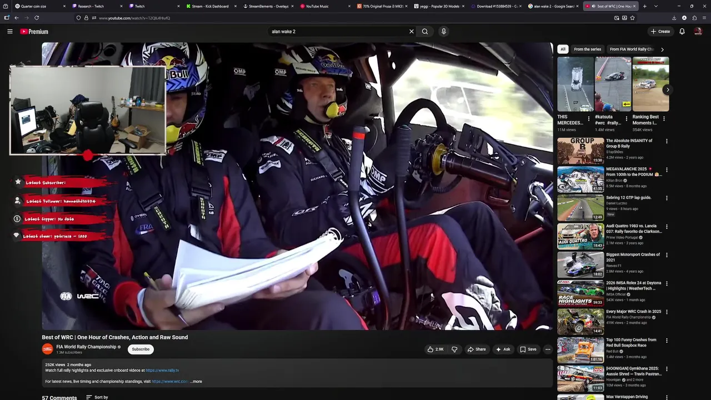Like the video with thumbs up

click(x=435, y=349)
